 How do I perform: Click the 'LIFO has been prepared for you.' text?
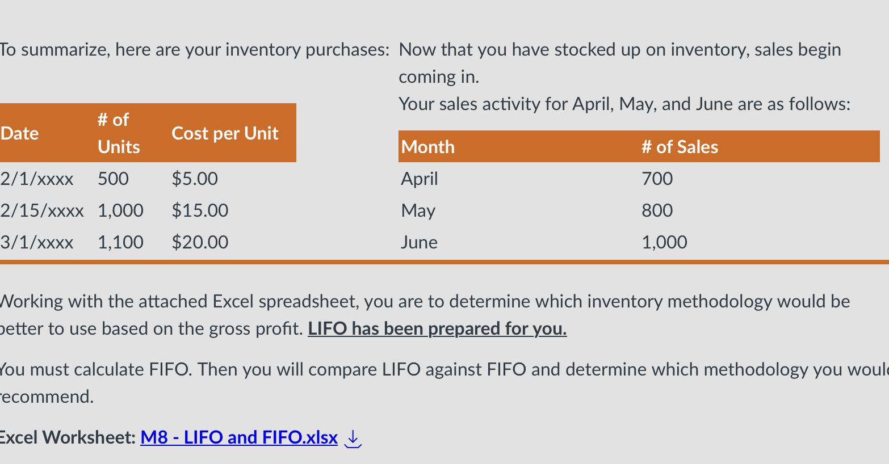coord(437,328)
